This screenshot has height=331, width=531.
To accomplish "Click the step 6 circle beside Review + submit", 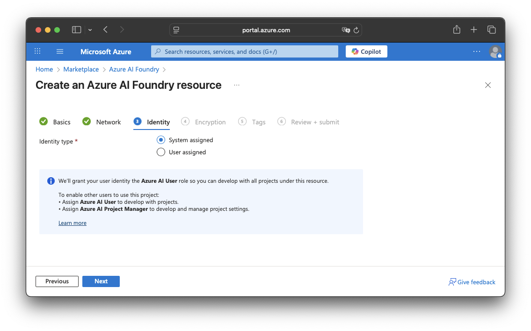I will (x=282, y=122).
